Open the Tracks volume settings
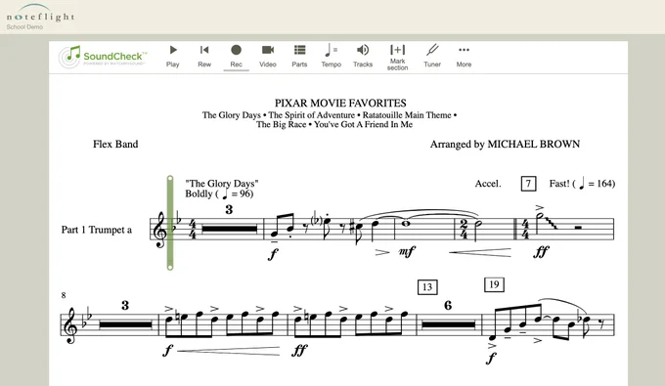The height and width of the screenshot is (386, 665). pyautogui.click(x=363, y=56)
